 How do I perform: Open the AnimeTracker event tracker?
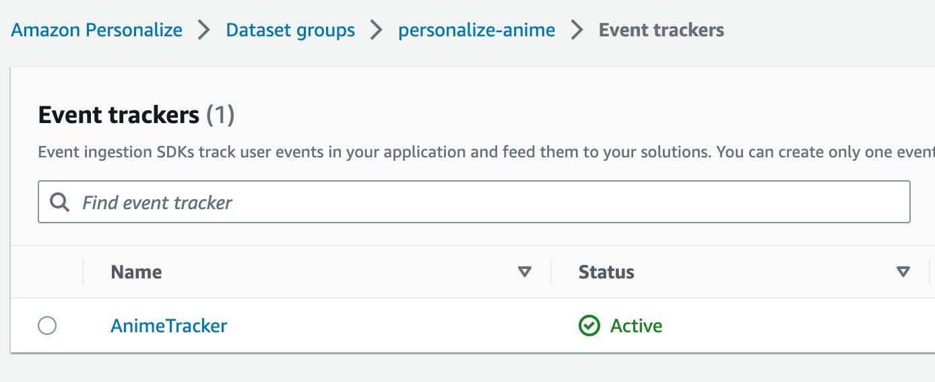169,326
